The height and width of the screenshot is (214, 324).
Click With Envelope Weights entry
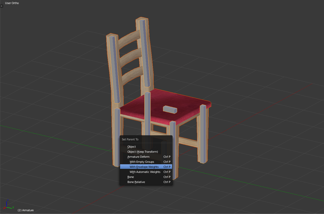[144, 167]
